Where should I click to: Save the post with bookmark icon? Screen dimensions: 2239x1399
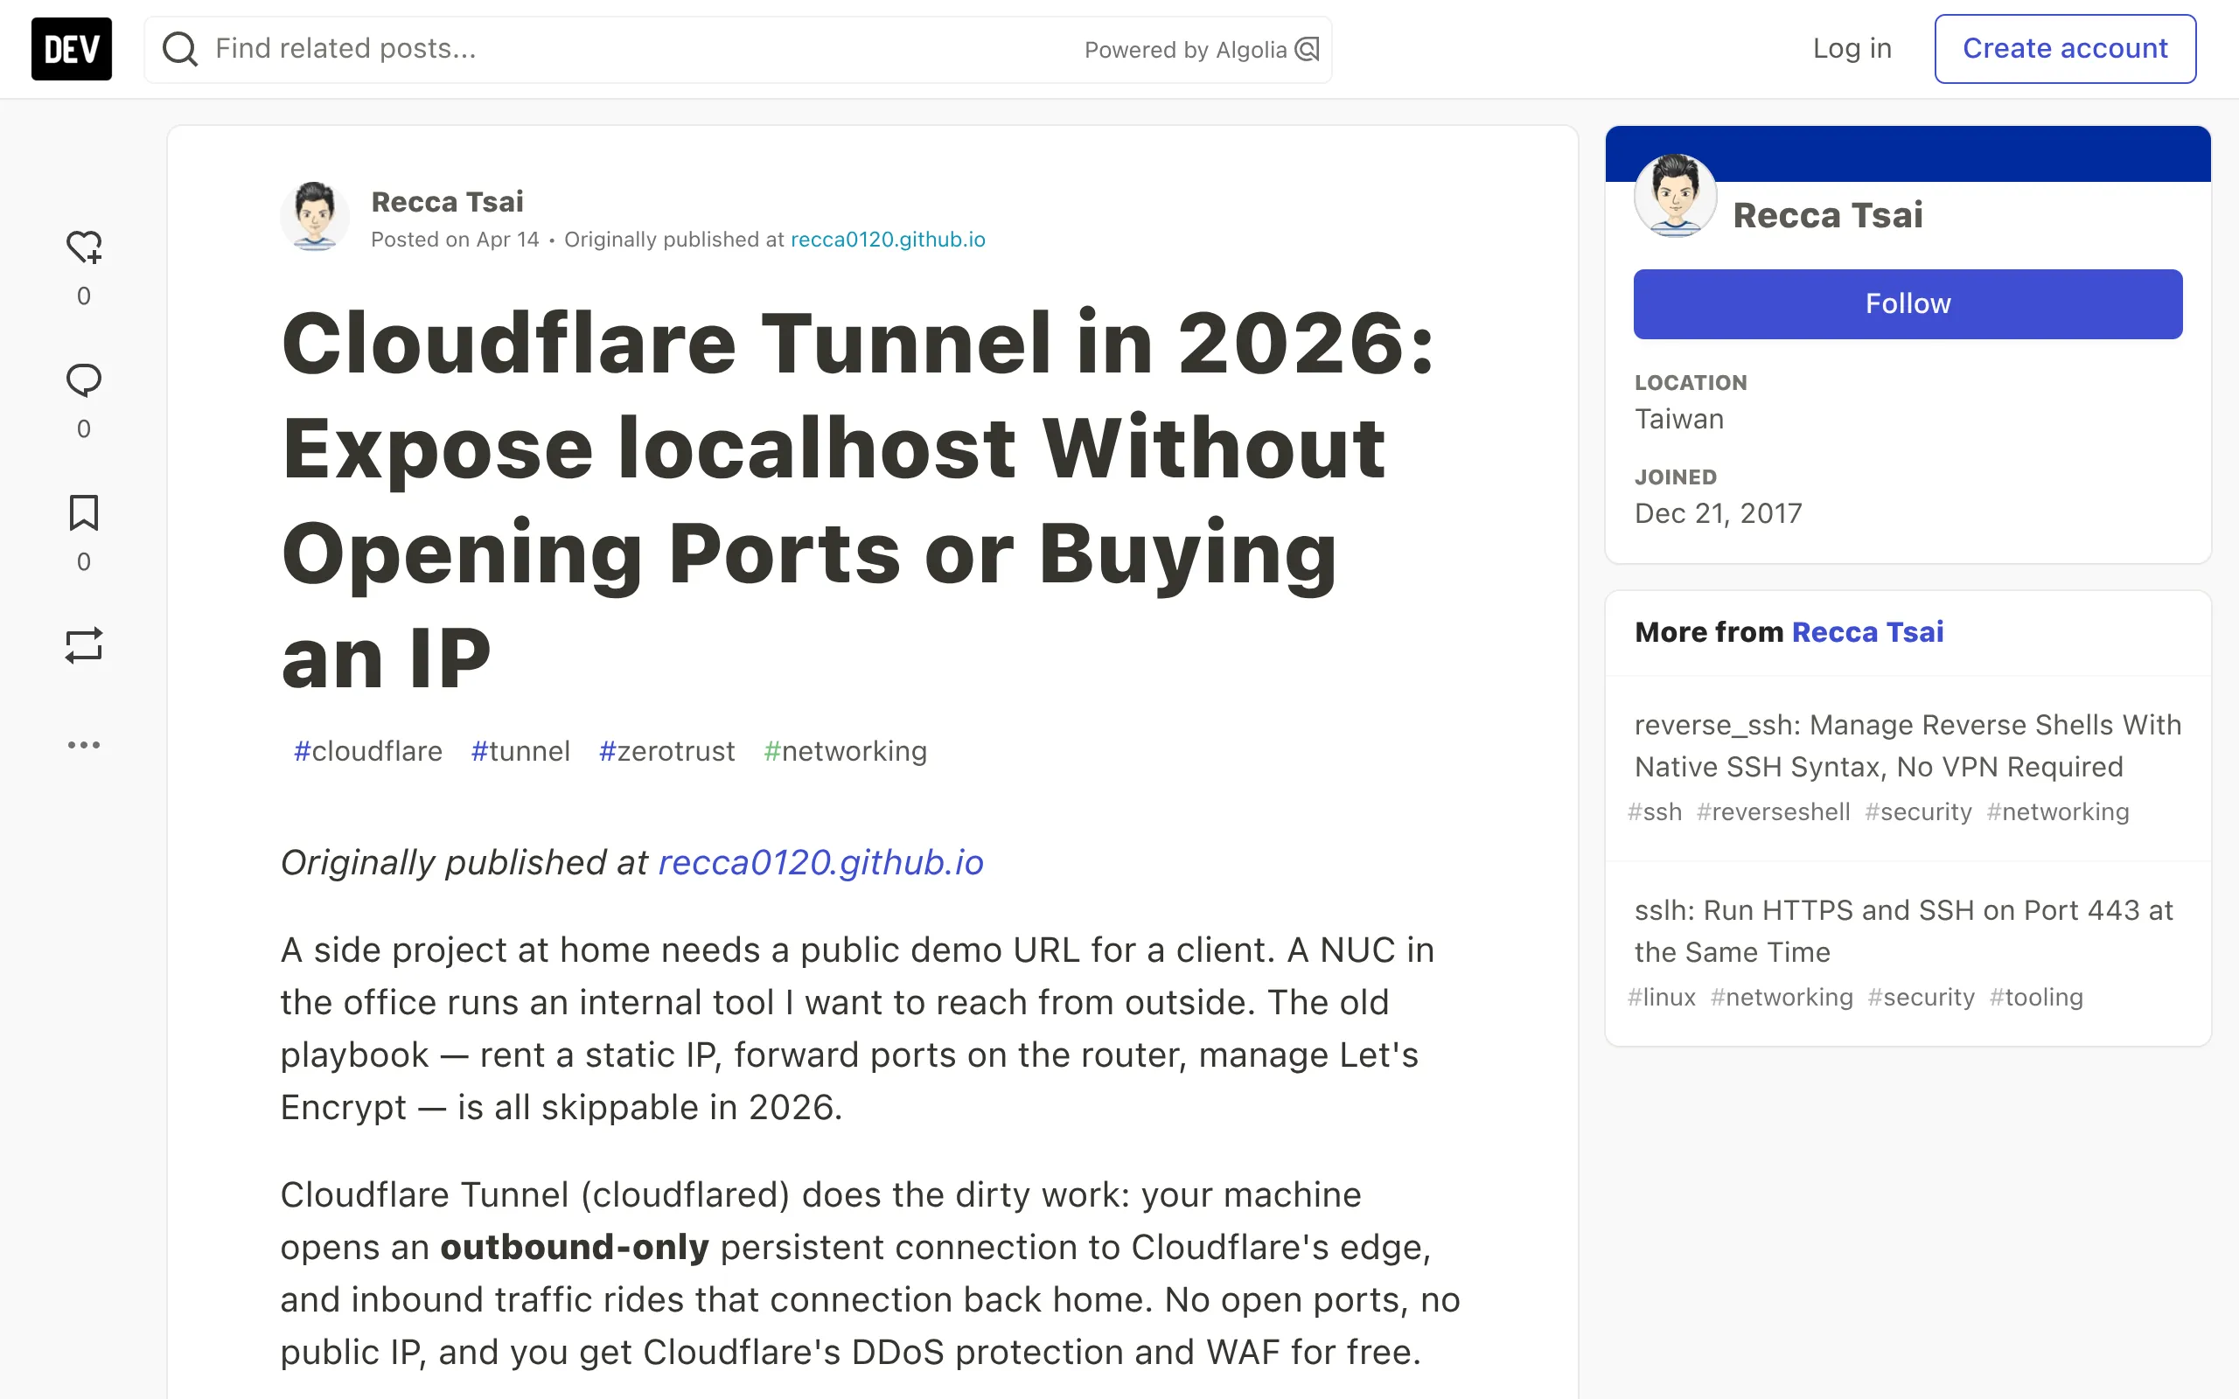[x=83, y=512]
